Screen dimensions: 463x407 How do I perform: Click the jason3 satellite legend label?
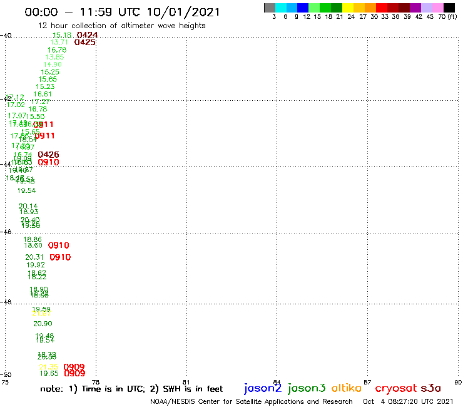pyautogui.click(x=307, y=389)
